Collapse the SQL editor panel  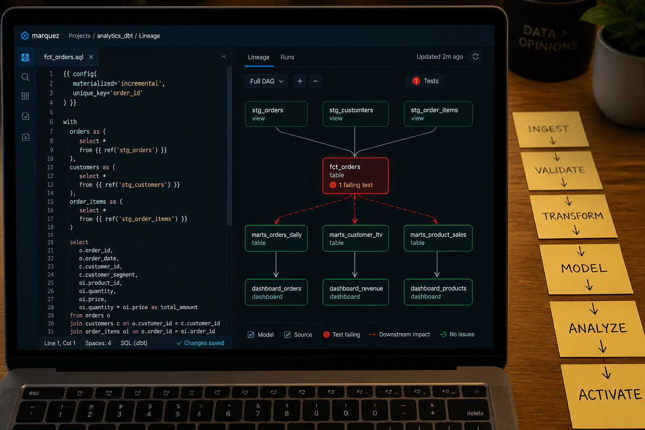click(x=223, y=57)
